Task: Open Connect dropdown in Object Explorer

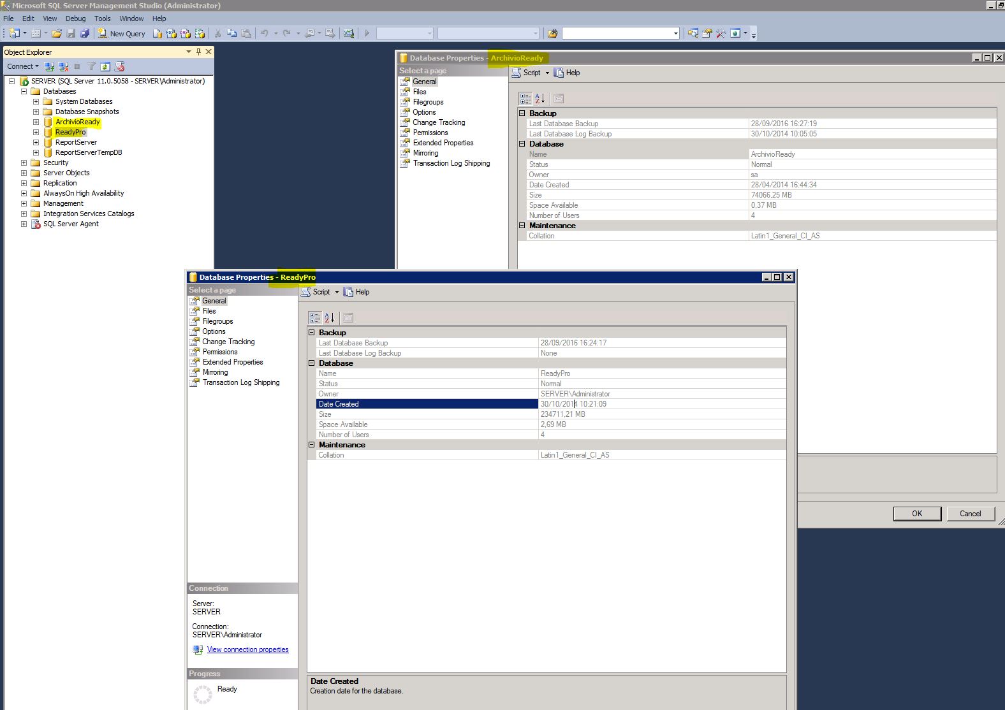Action: [x=23, y=66]
